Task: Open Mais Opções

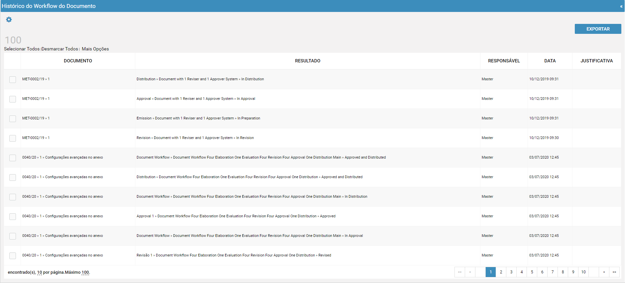Action: pos(95,49)
